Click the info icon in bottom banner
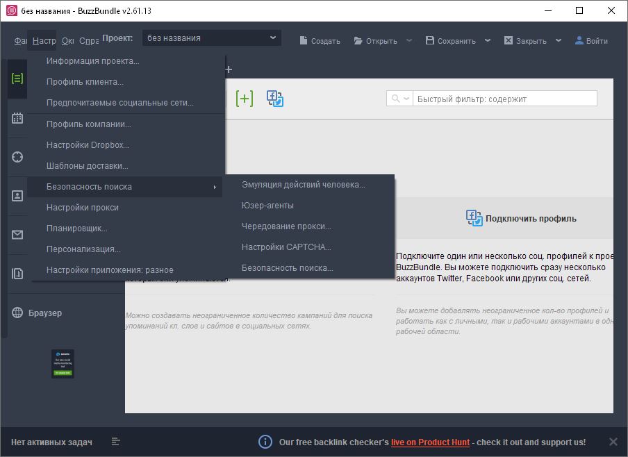Viewport: 628px width, 457px height. click(265, 442)
